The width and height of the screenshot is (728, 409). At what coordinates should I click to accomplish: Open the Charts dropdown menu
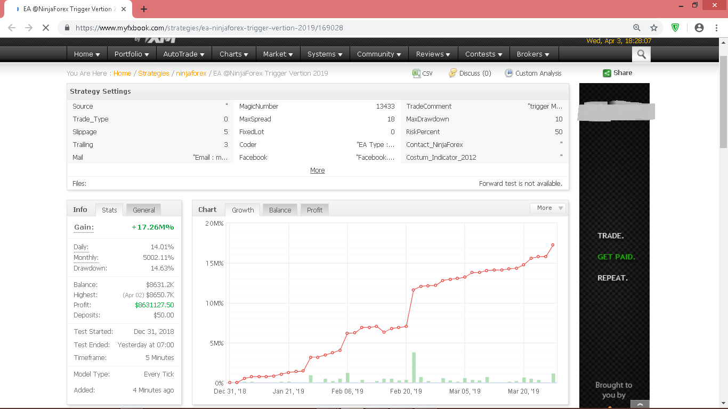[233, 54]
